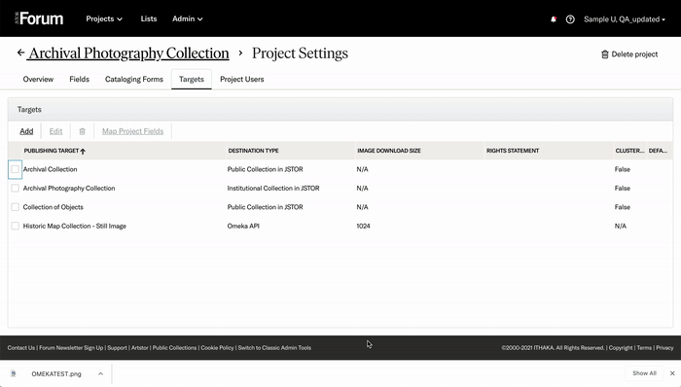Open the Sample U, QA_updated user menu
Screen dimensions: 681x387
pos(625,19)
